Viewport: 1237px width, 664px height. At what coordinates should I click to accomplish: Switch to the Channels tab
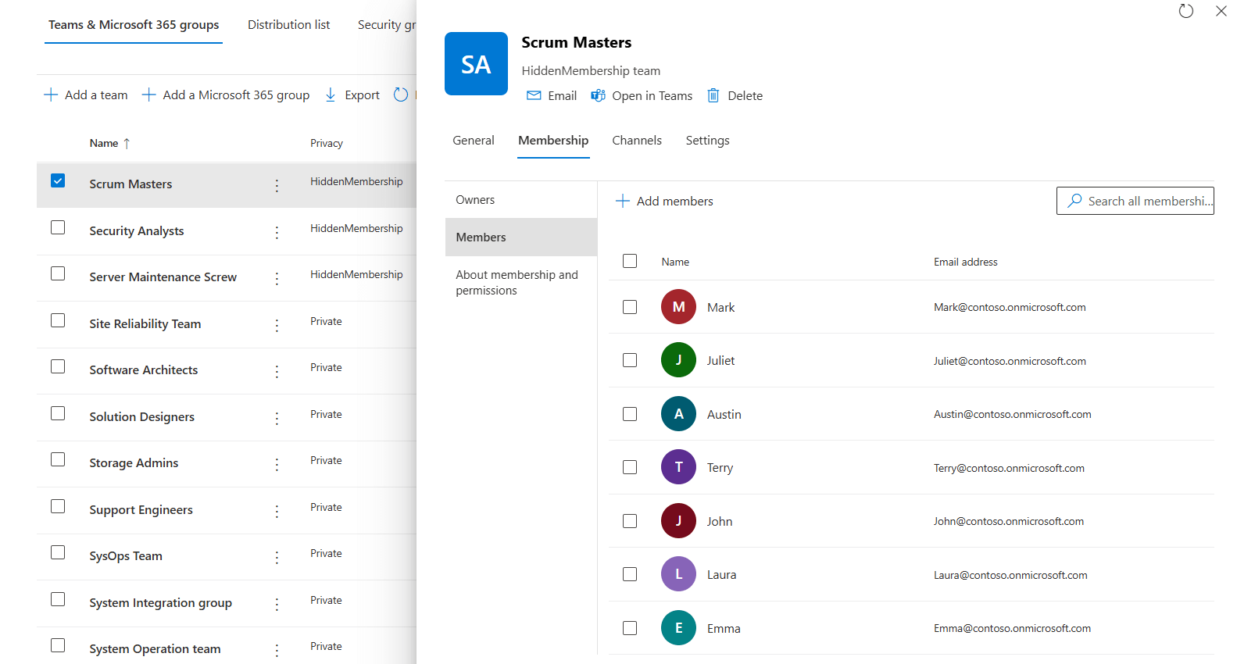(x=637, y=141)
